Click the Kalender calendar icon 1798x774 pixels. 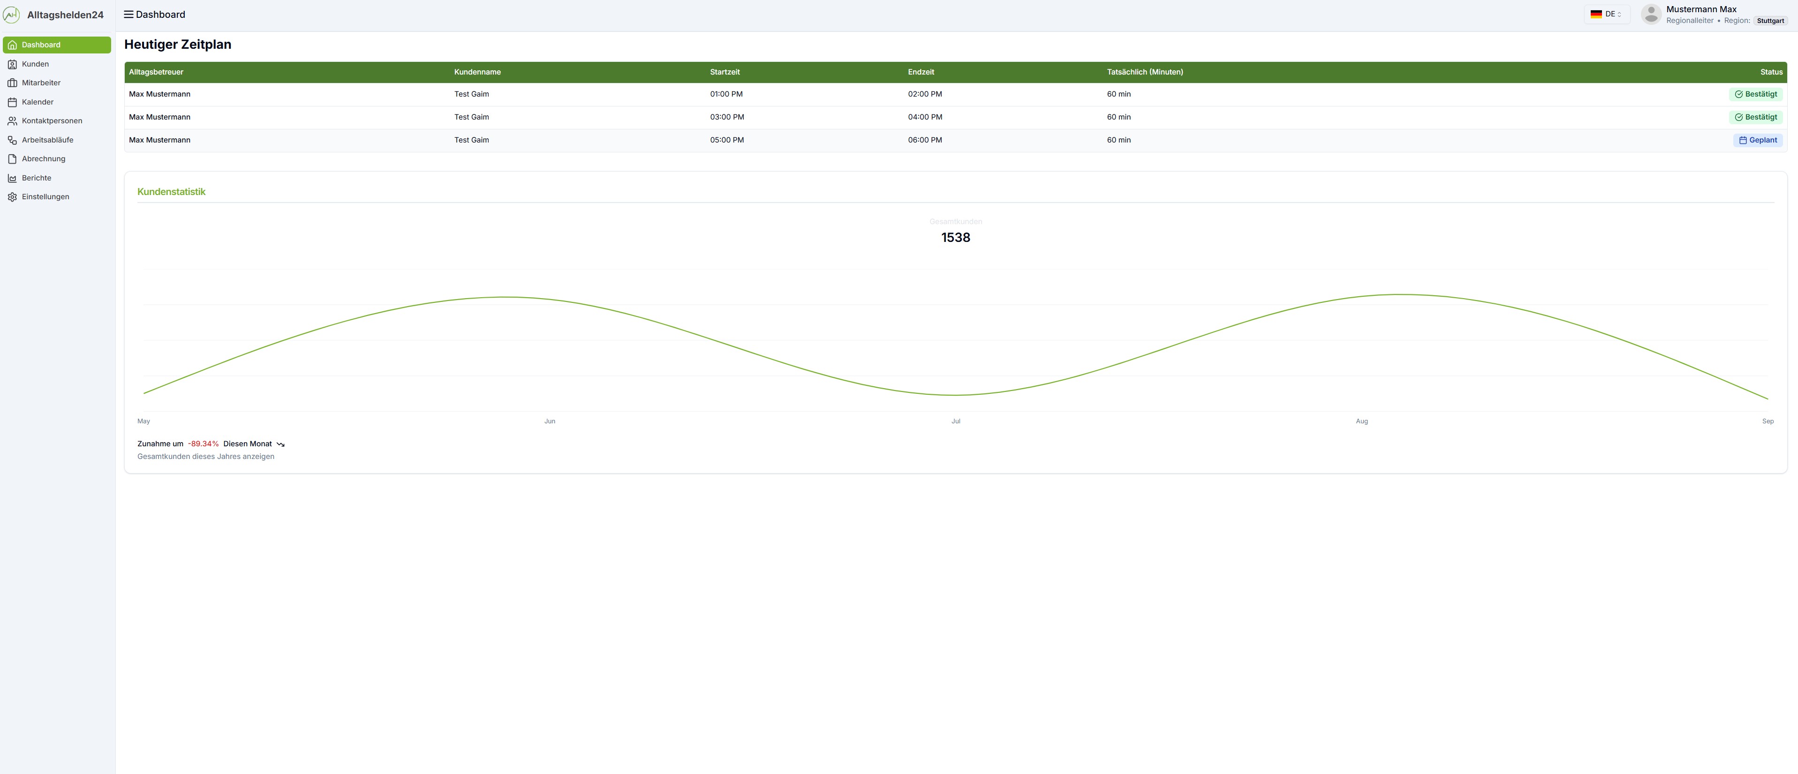(x=12, y=102)
